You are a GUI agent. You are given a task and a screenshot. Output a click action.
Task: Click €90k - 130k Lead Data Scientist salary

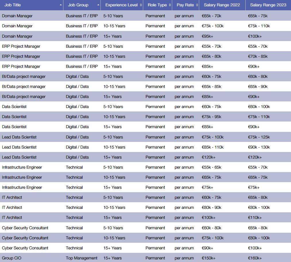pyautogui.click(x=259, y=147)
